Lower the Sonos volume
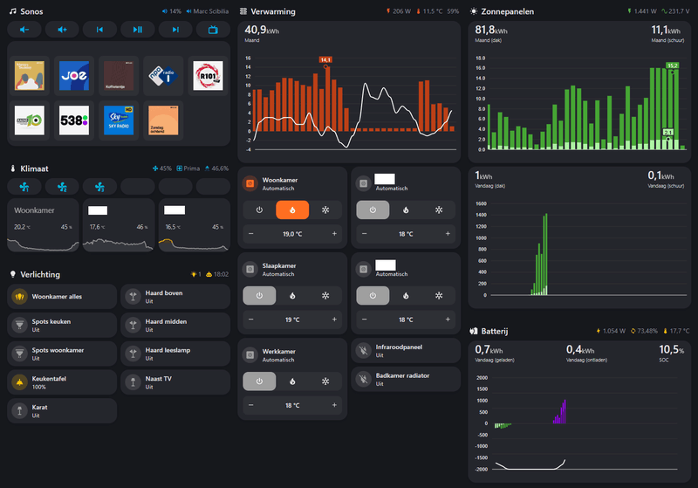 click(x=24, y=30)
